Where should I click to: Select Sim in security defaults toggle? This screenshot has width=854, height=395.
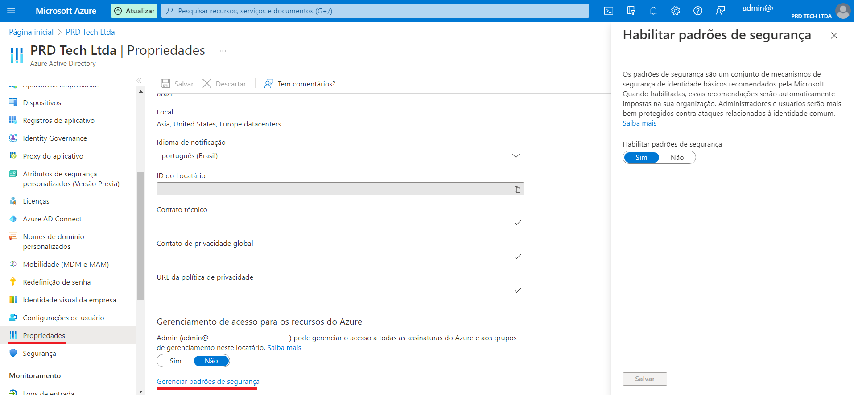point(641,157)
